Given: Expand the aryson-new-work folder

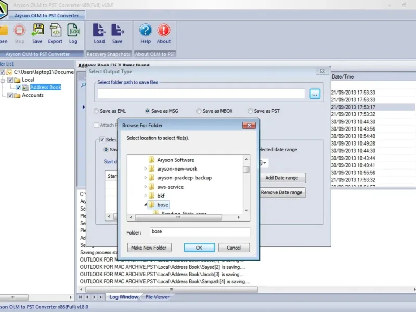Looking at the screenshot, I should click(146, 168).
